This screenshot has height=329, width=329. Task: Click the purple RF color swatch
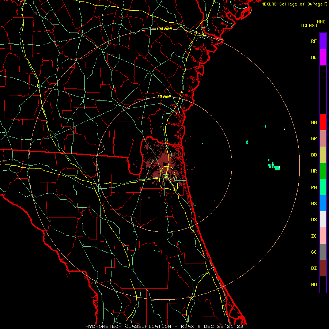[323, 41]
